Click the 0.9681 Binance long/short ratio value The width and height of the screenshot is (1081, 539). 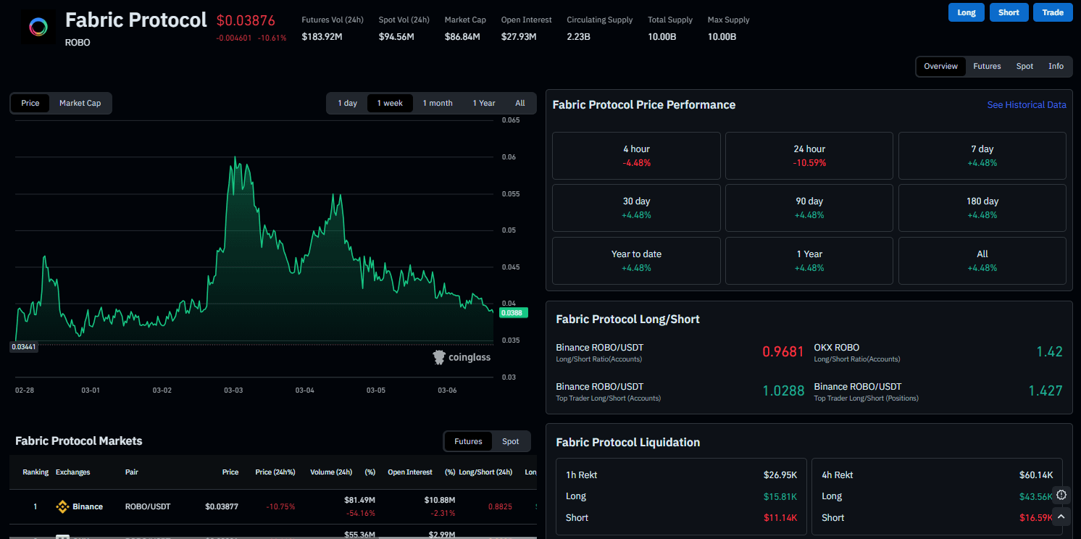[783, 352]
